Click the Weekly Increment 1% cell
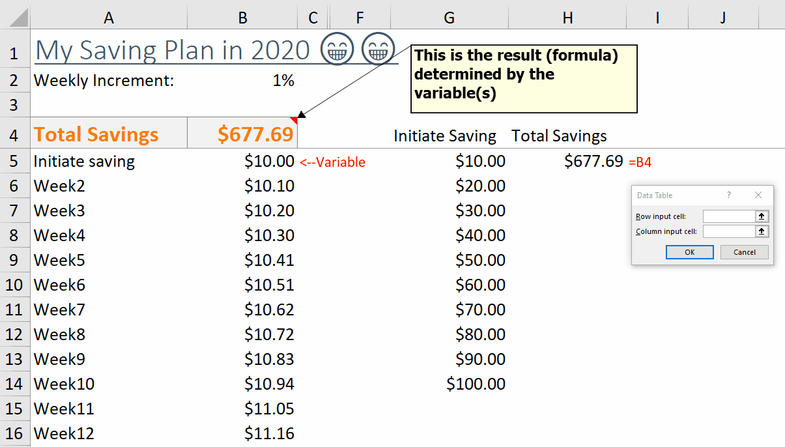The width and height of the screenshot is (785, 447). pos(242,81)
